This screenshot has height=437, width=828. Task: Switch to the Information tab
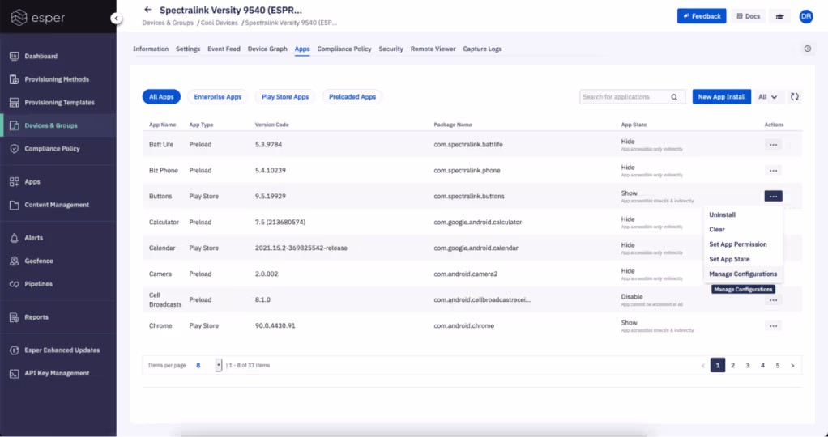coord(151,49)
